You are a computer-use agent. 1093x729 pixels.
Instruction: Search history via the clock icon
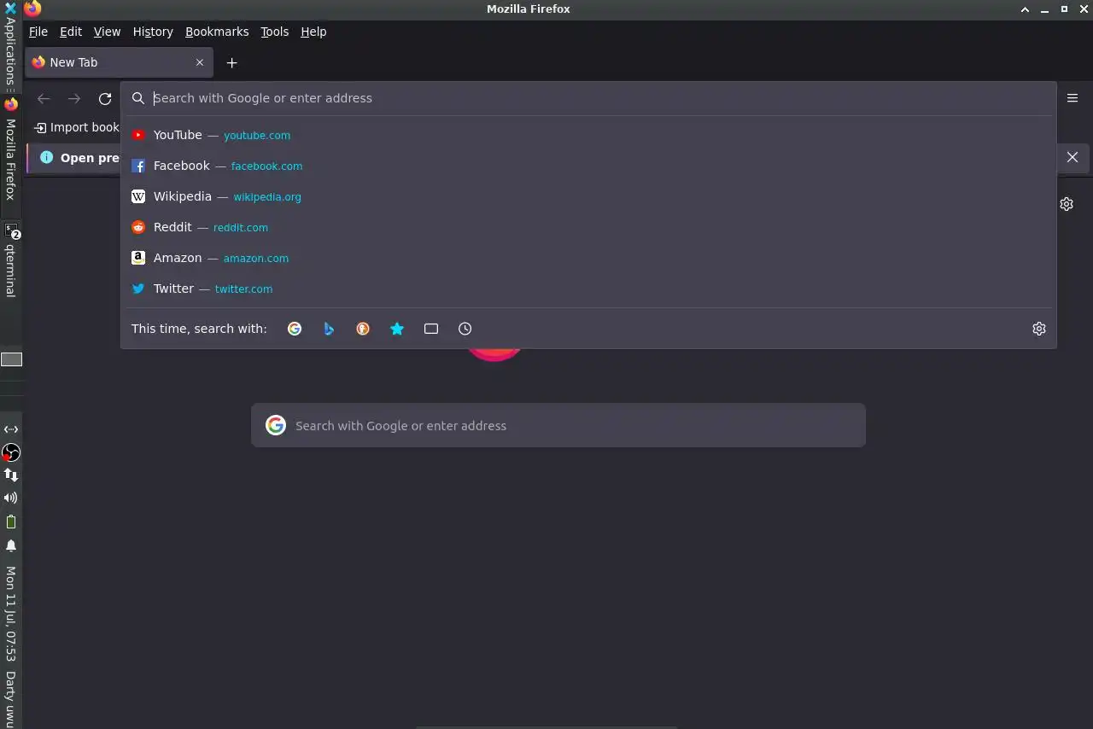pos(465,329)
